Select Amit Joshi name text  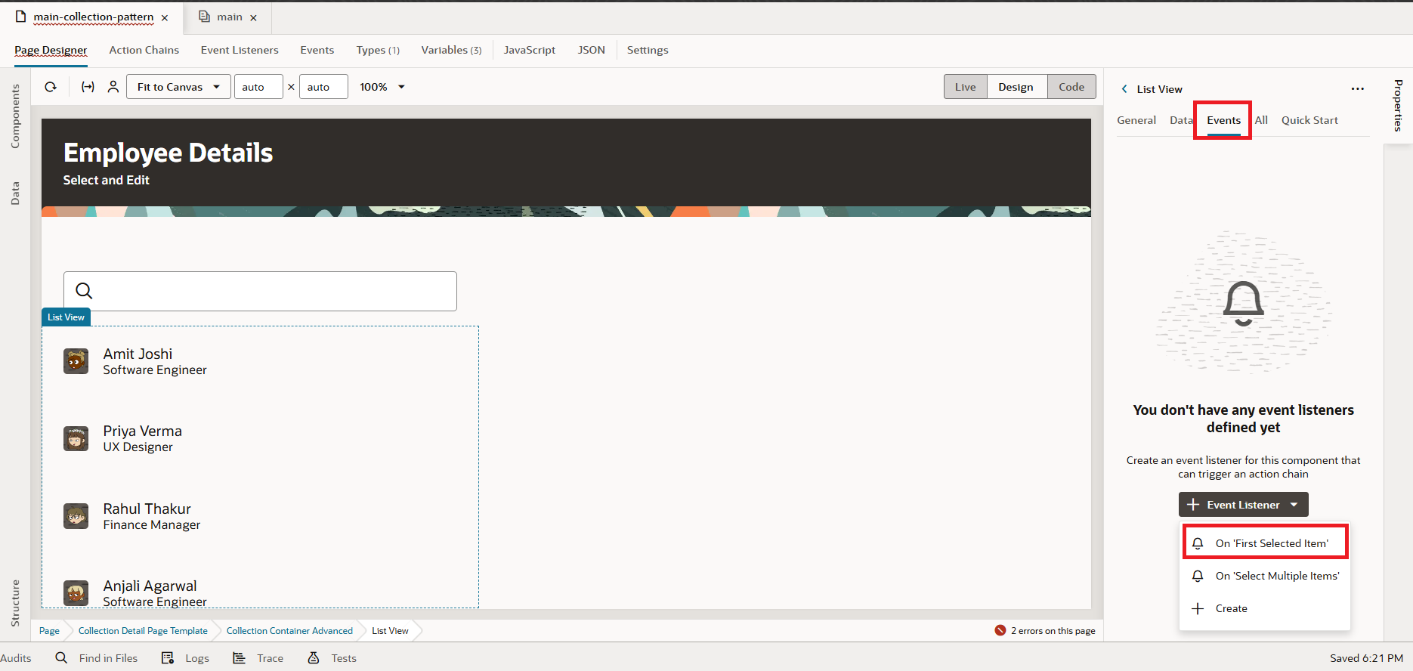click(138, 354)
